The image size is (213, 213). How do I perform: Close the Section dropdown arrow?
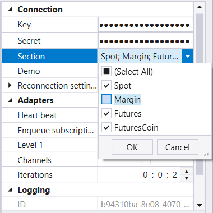pyautogui.click(x=187, y=56)
